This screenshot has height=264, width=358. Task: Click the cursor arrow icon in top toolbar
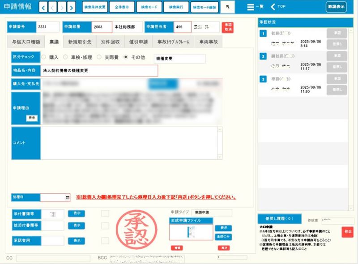tap(227, 7)
